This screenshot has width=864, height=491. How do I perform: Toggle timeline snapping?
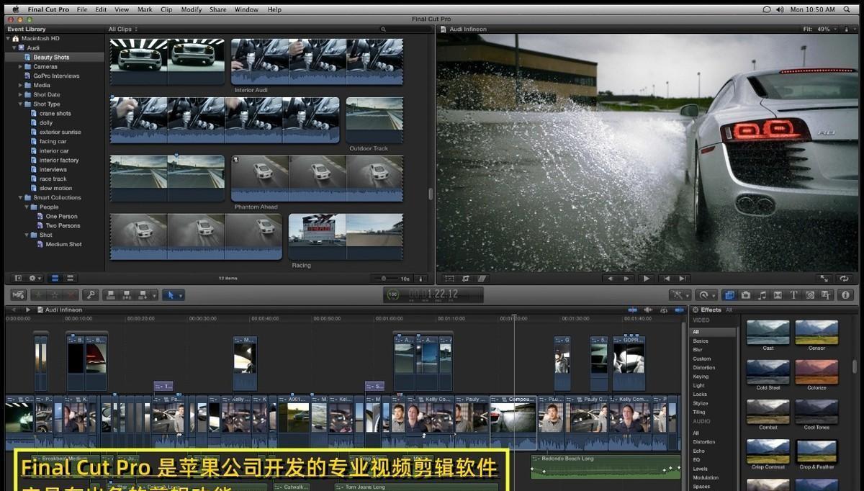678,310
